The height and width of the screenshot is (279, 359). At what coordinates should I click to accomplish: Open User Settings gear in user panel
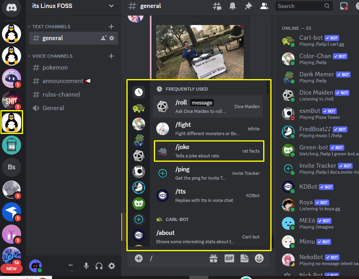(112, 266)
